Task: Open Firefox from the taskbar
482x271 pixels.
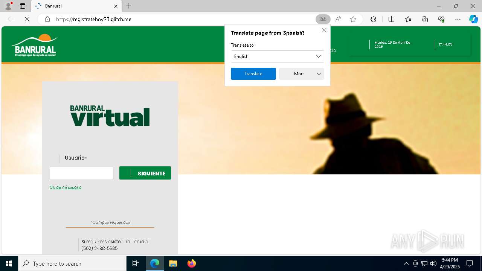Action: tap(191, 263)
